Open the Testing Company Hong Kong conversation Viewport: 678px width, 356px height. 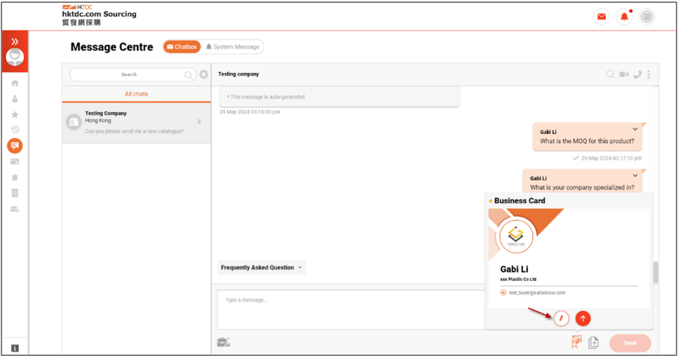click(x=136, y=122)
